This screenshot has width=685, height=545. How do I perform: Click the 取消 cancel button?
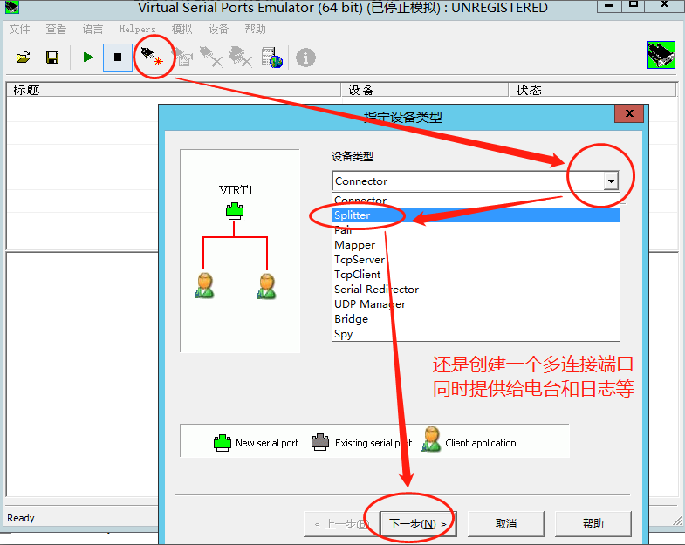pos(506,523)
